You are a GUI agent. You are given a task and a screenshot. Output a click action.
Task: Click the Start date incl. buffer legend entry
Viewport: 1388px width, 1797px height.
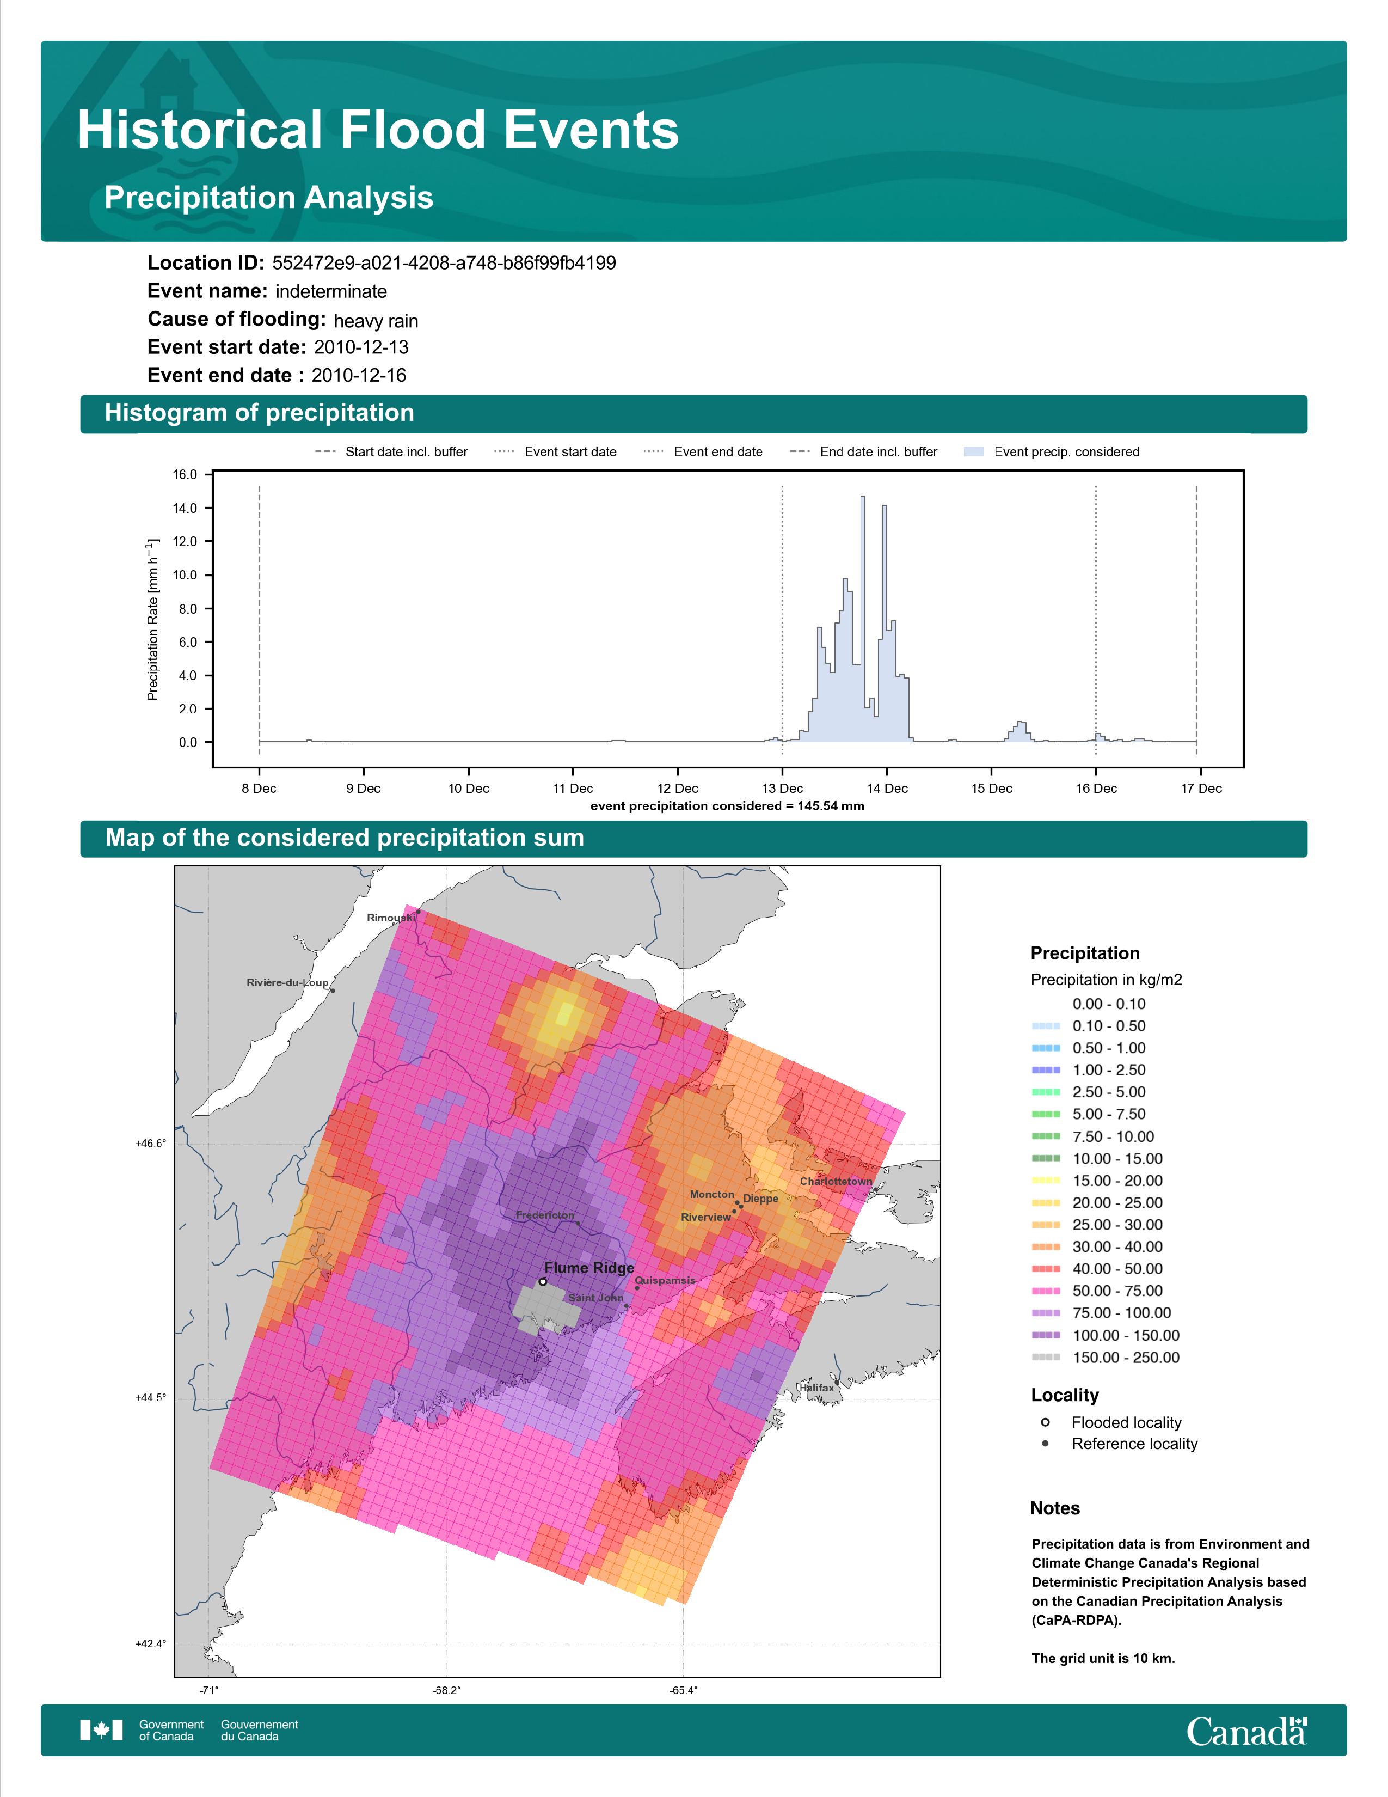(x=391, y=452)
